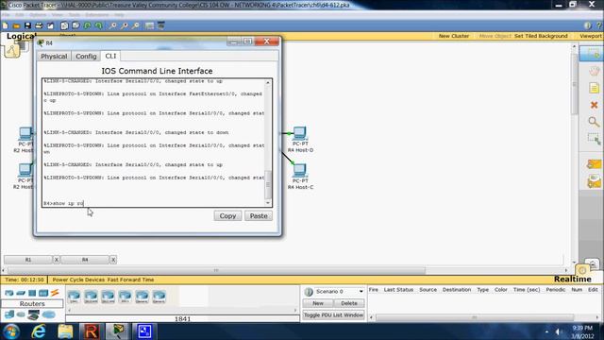Pick the Inspect magnifier tool
The width and height of the screenshot is (604, 340).
[x=594, y=122]
